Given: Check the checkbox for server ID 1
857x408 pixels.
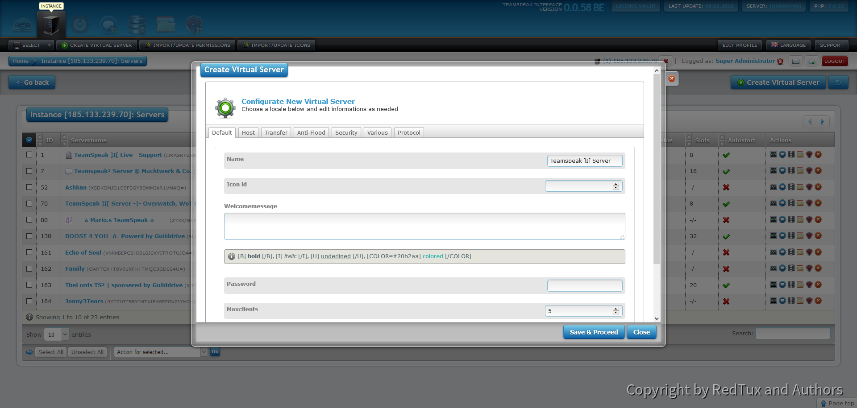Looking at the screenshot, I should tap(29, 155).
